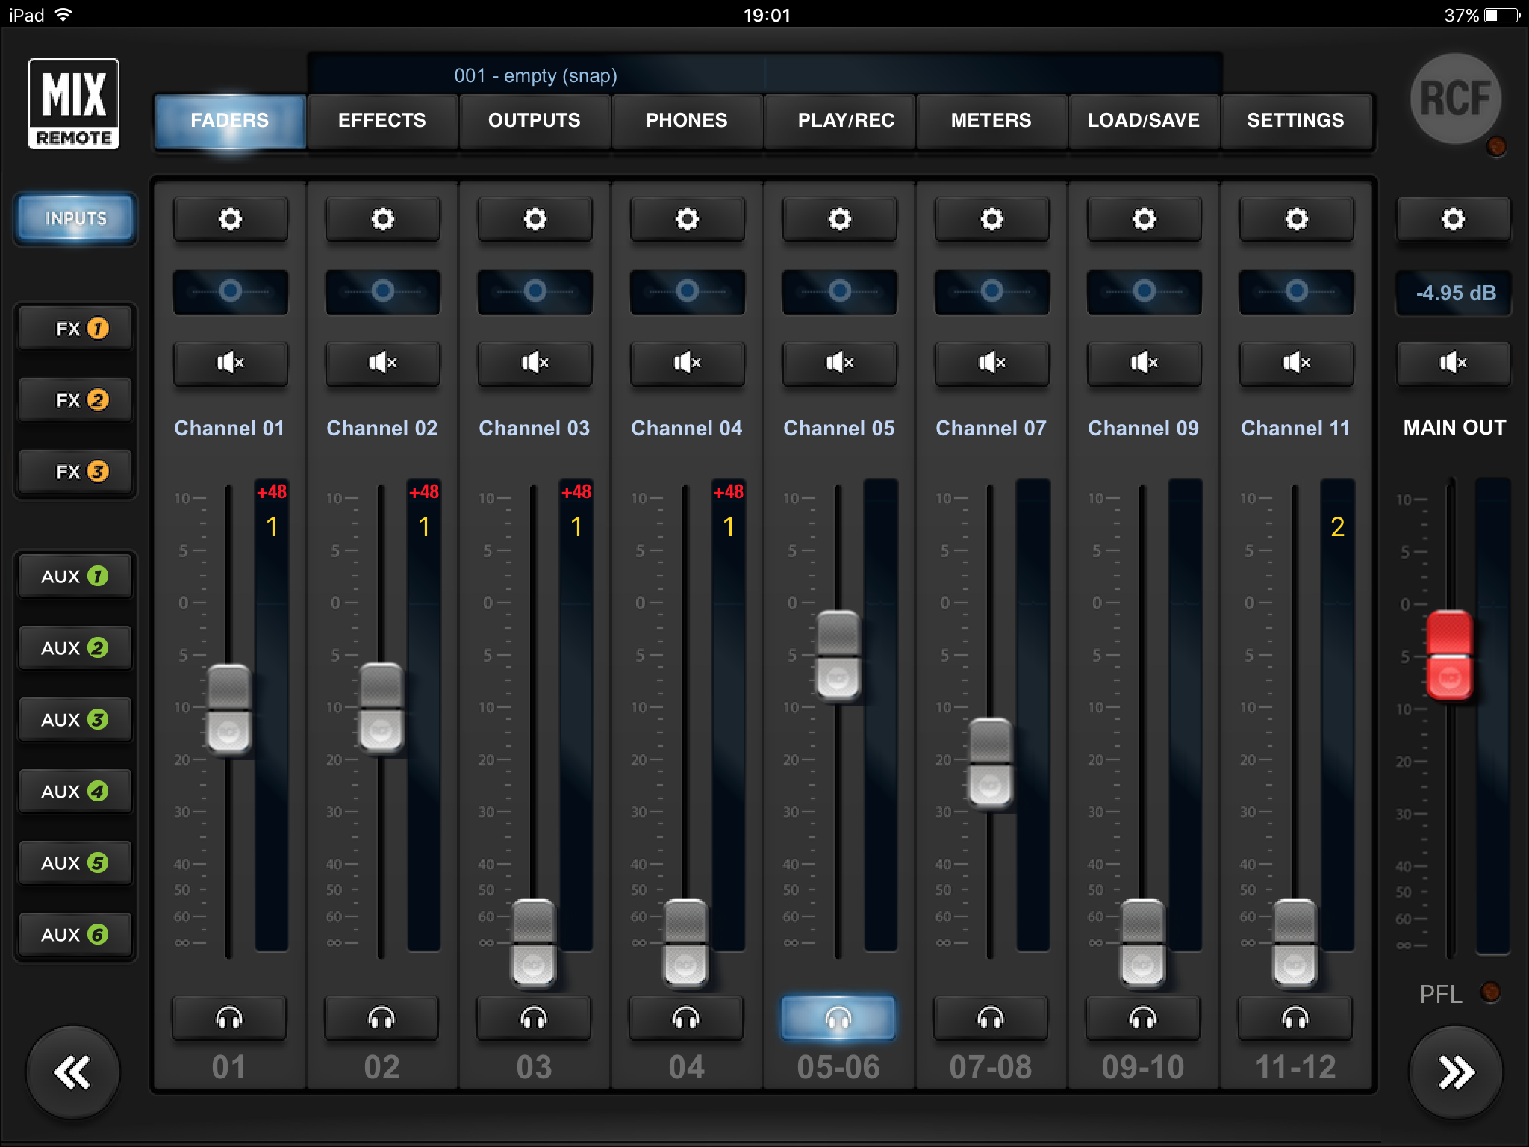Select the FX 3 send view
This screenshot has width=1529, height=1147.
pyautogui.click(x=75, y=472)
